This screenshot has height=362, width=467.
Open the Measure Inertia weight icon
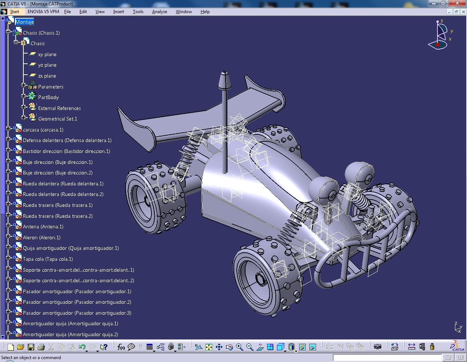432,347
